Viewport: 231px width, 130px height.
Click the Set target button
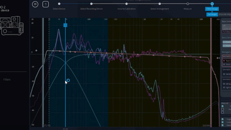(x=212, y=14)
